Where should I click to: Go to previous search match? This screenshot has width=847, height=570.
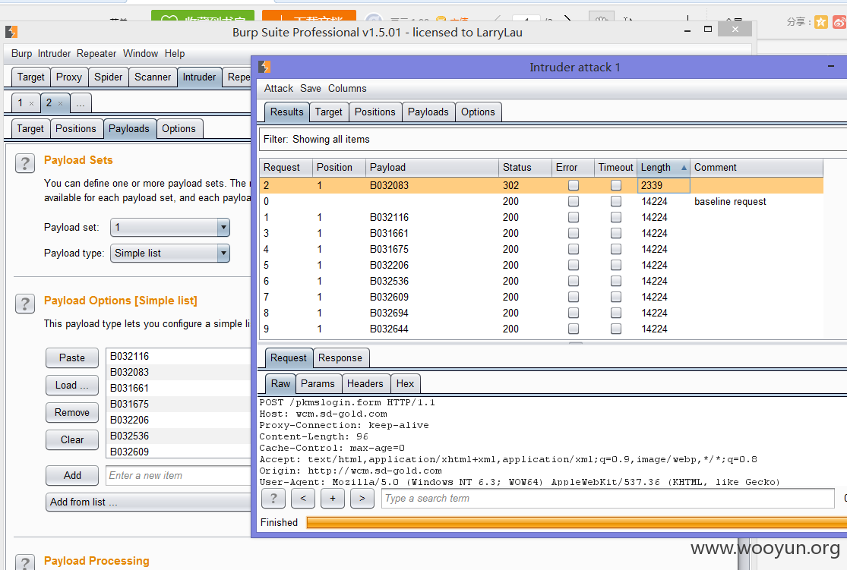303,498
